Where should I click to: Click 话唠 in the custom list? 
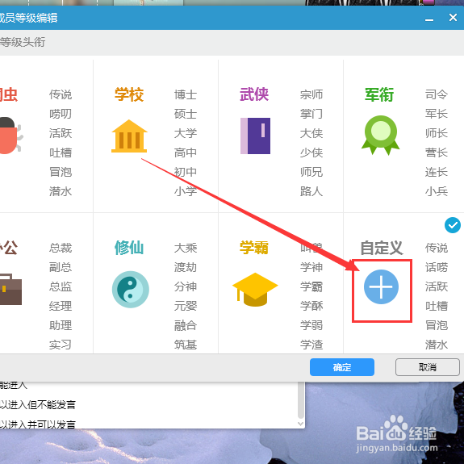click(437, 267)
